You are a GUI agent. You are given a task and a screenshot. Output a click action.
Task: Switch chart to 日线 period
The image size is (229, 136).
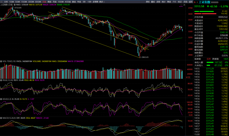44,2
